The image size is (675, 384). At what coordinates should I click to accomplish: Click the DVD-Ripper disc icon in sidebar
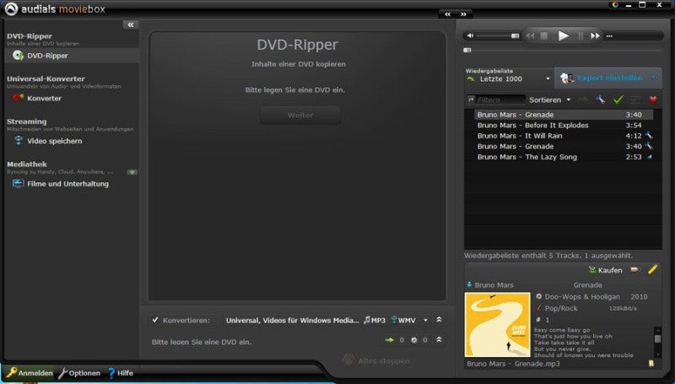click(18, 55)
